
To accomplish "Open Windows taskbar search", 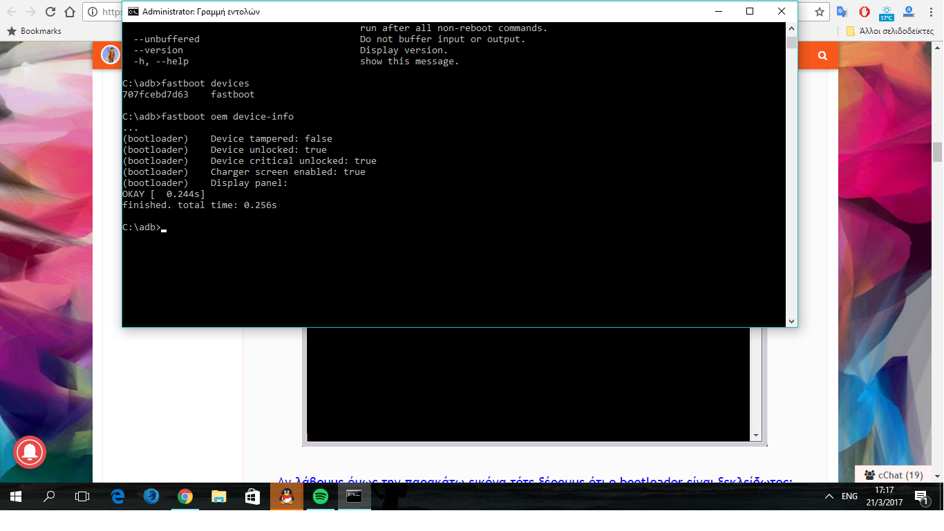I will [49, 496].
